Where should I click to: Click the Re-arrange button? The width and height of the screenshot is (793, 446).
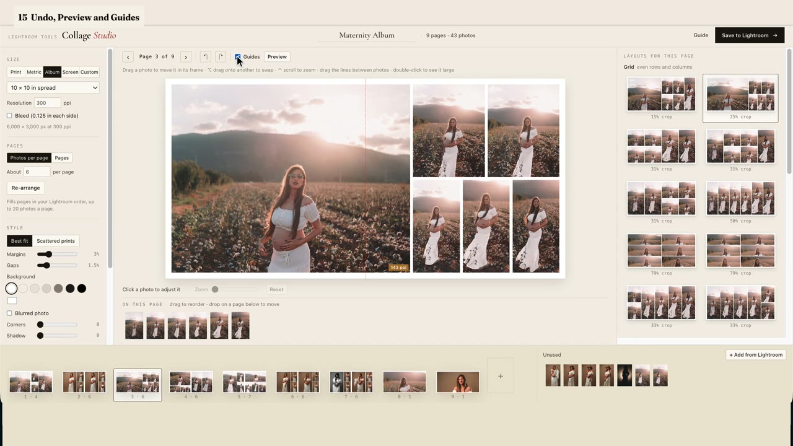point(25,188)
